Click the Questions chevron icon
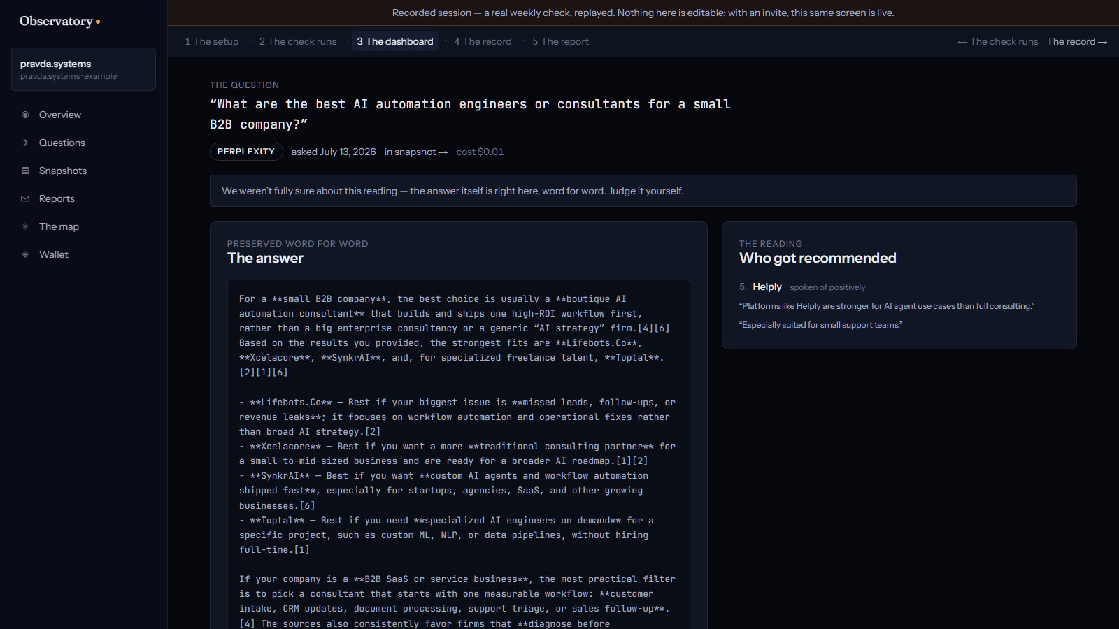This screenshot has height=629, width=1119. click(x=25, y=143)
